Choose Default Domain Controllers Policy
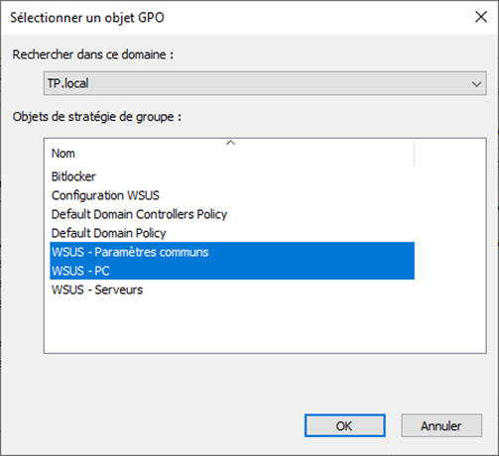This screenshot has width=499, height=456. 139,214
